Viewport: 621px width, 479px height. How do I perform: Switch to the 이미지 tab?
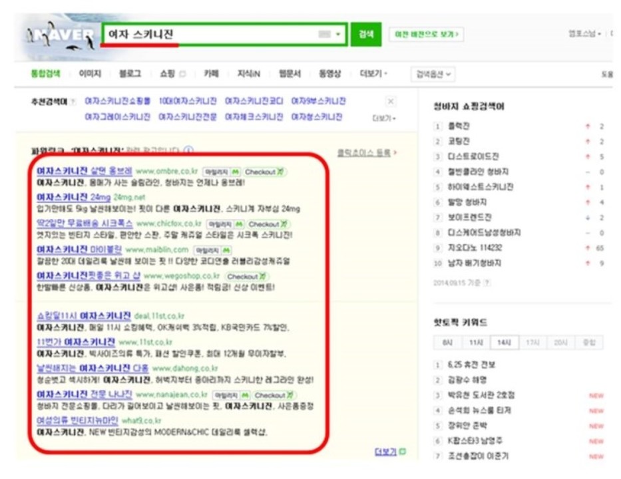pos(90,74)
